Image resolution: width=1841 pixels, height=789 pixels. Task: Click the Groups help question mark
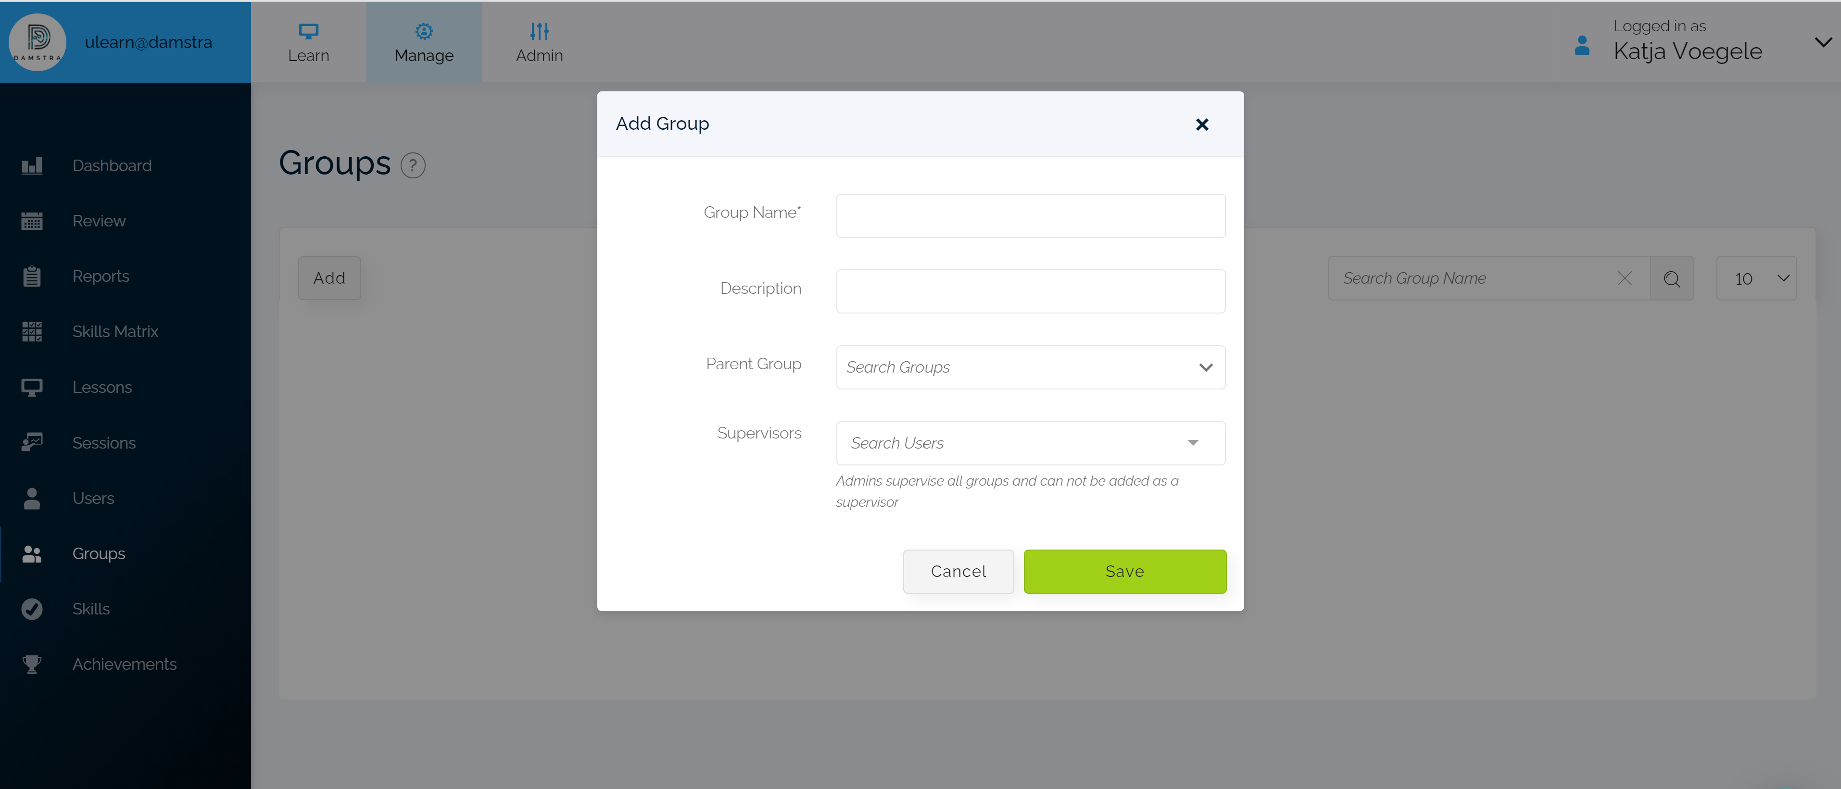413,165
